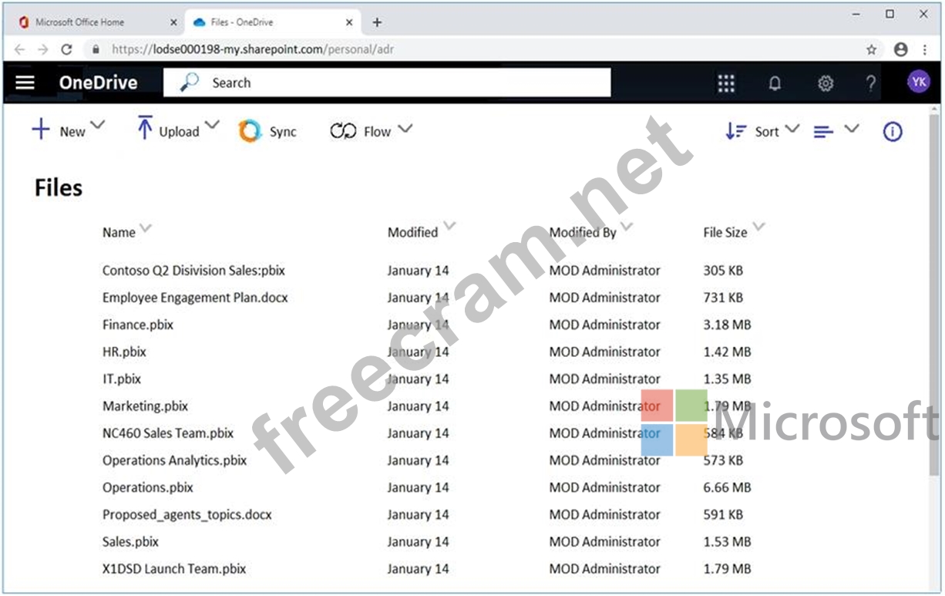The image size is (945, 596).
Task: Open the notifications bell
Action: tap(775, 83)
